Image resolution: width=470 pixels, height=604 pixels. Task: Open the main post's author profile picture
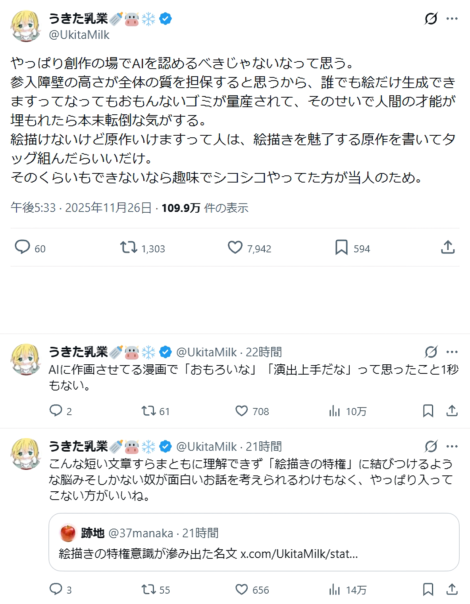point(26,26)
